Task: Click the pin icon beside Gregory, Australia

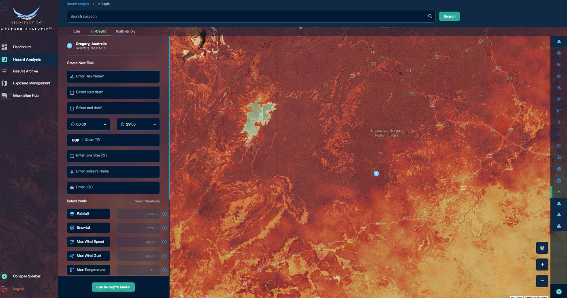Action: click(x=69, y=46)
